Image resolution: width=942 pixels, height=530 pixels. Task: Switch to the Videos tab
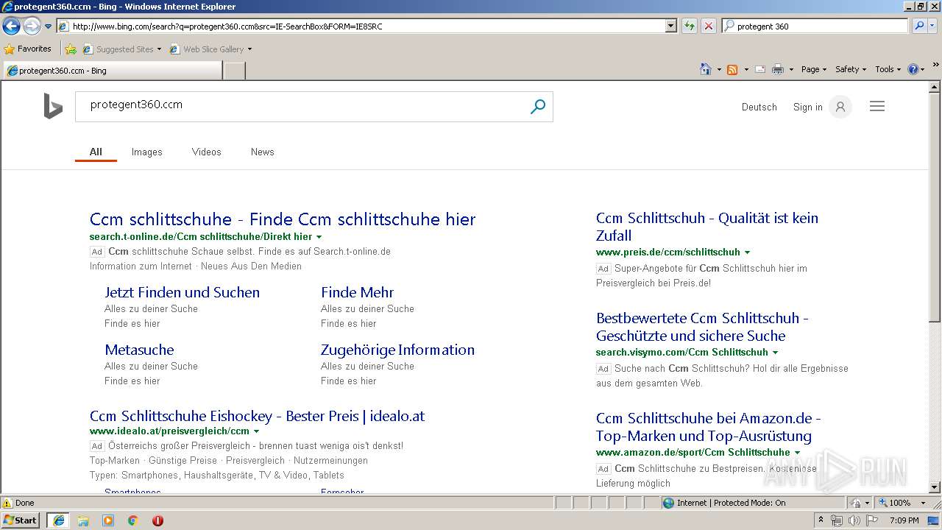click(206, 152)
